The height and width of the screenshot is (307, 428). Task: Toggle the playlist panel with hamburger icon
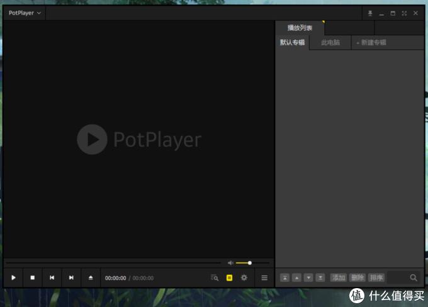[x=264, y=277]
